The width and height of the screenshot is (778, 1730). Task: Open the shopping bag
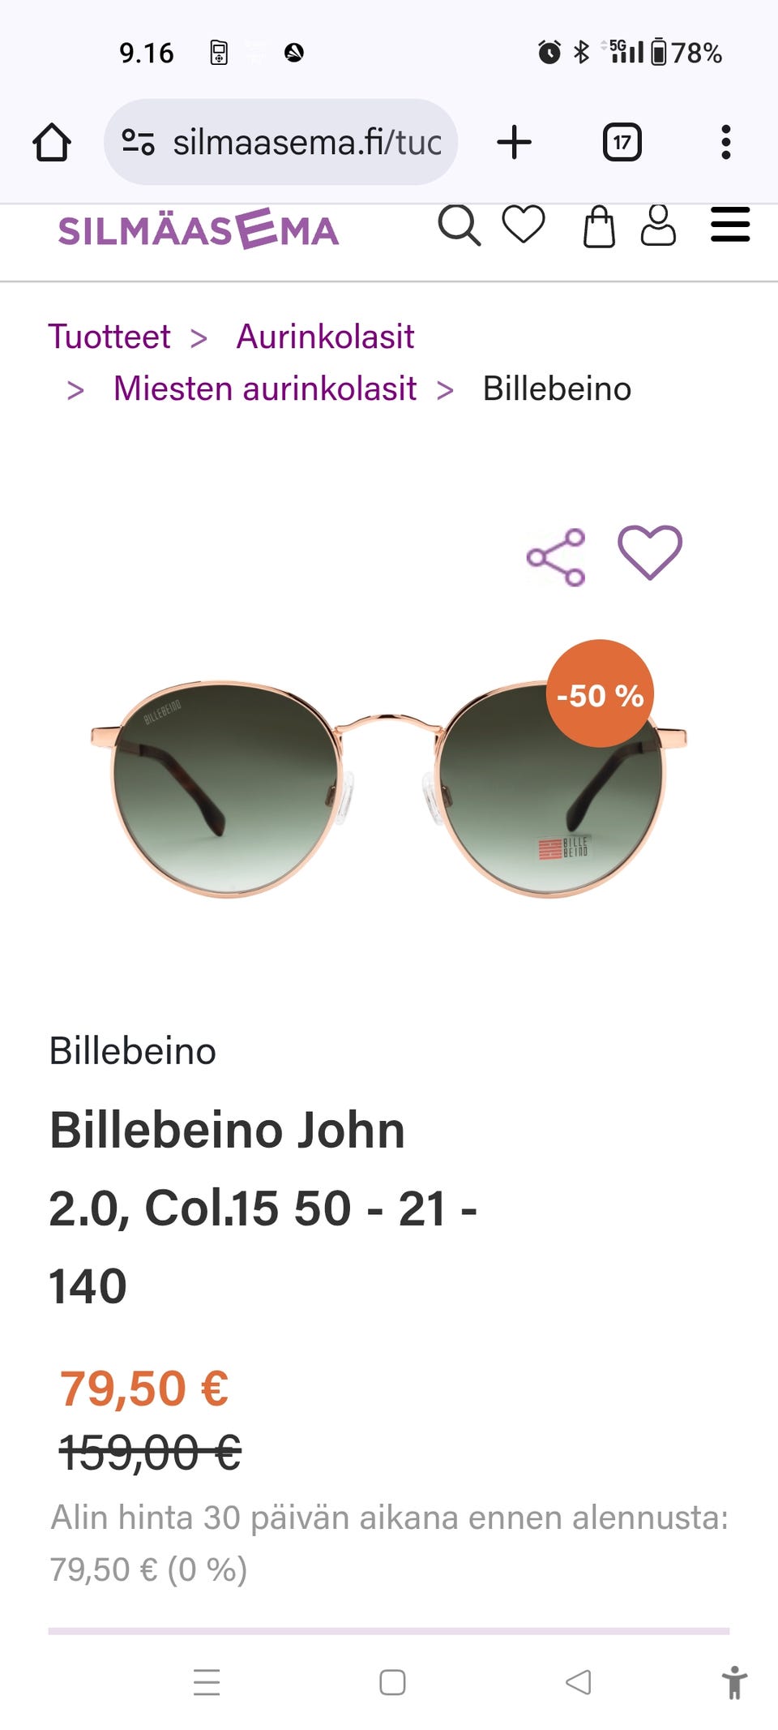point(599,226)
